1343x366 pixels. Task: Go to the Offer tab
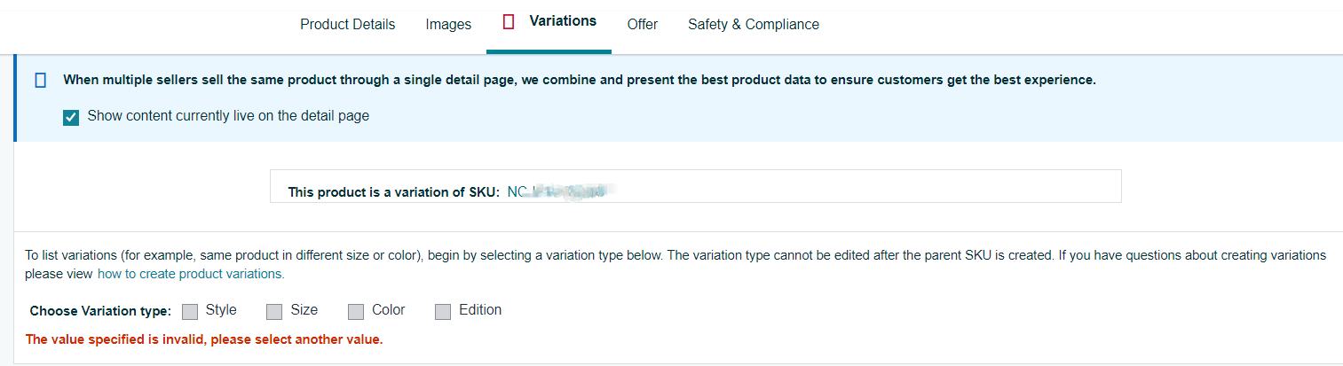642,25
